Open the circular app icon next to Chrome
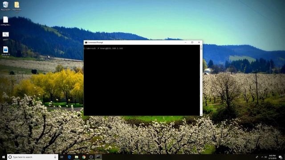 pyautogui.click(x=91, y=157)
